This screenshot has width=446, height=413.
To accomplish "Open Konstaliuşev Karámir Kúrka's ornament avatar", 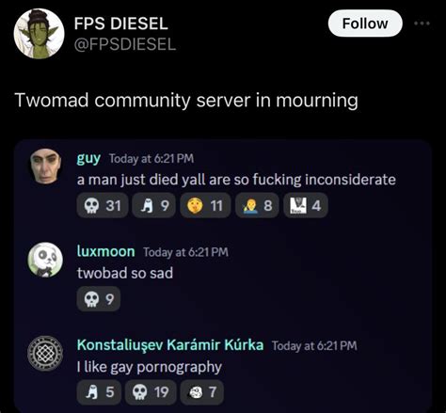I will [x=45, y=353].
